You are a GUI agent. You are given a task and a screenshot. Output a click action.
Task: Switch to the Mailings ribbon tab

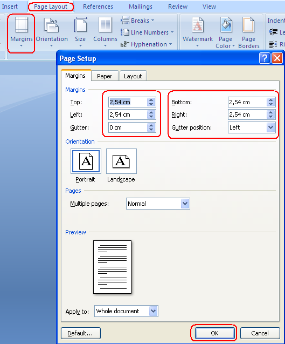click(x=140, y=6)
